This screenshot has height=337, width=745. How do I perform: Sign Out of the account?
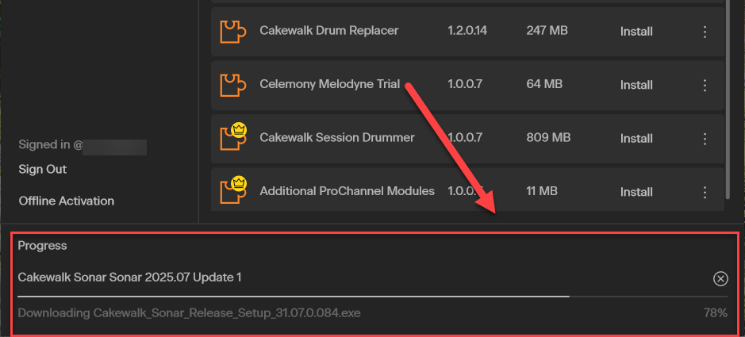(x=43, y=170)
